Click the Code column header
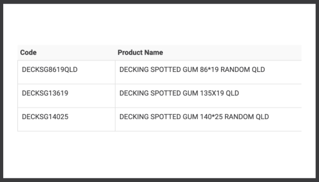 (28, 52)
